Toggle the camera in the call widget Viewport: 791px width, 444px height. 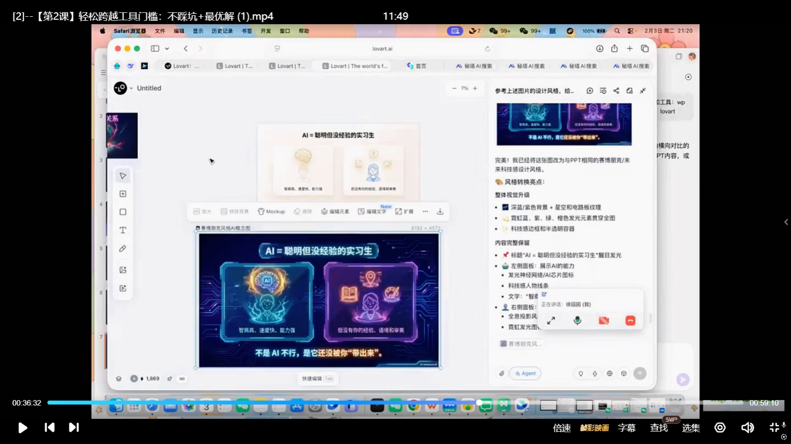604,321
